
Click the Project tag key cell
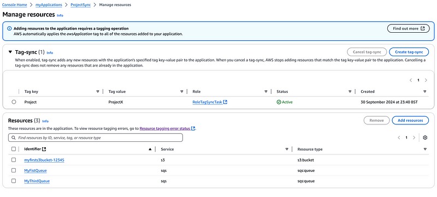pyautogui.click(x=31, y=102)
